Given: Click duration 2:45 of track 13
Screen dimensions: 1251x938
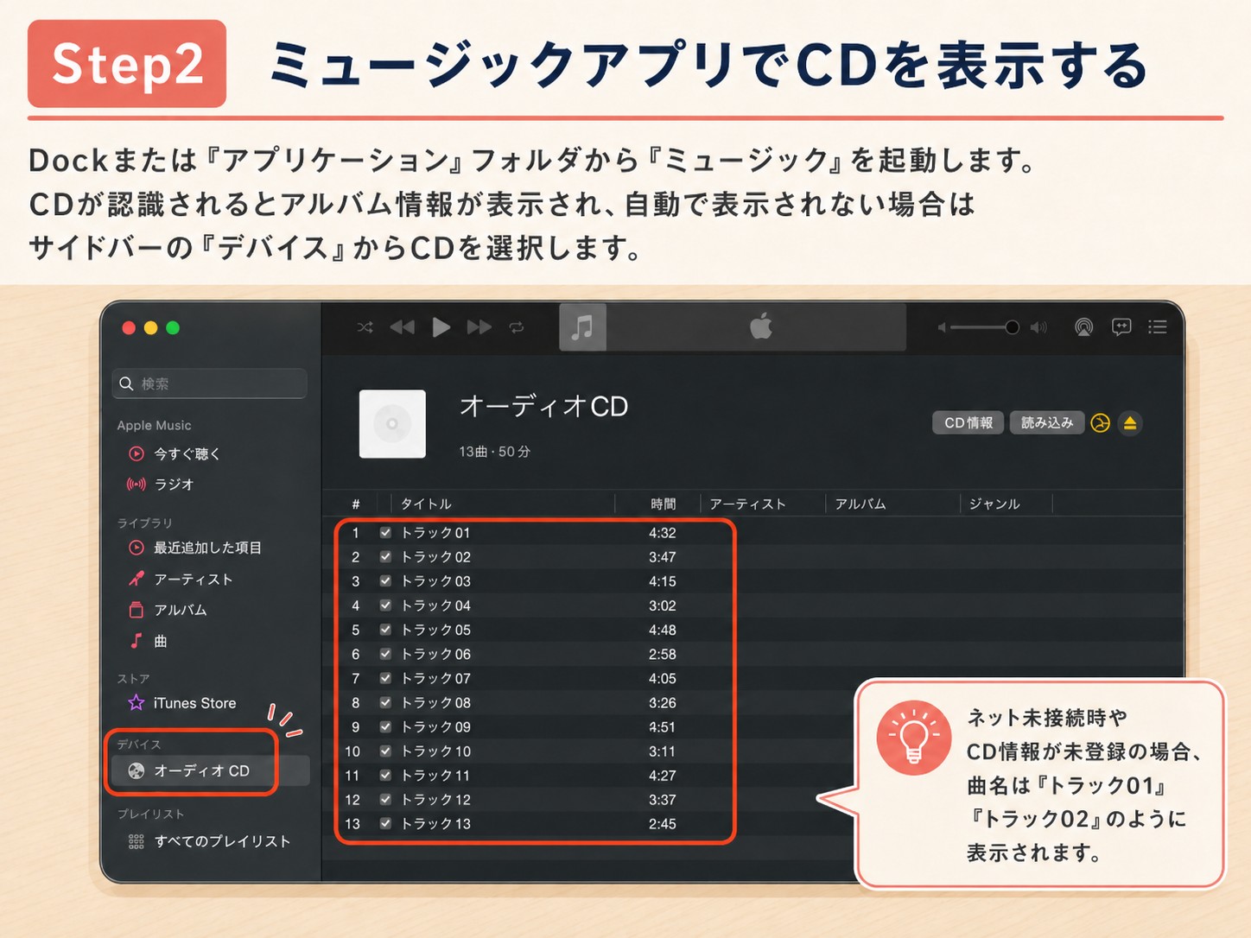Looking at the screenshot, I should (x=663, y=824).
